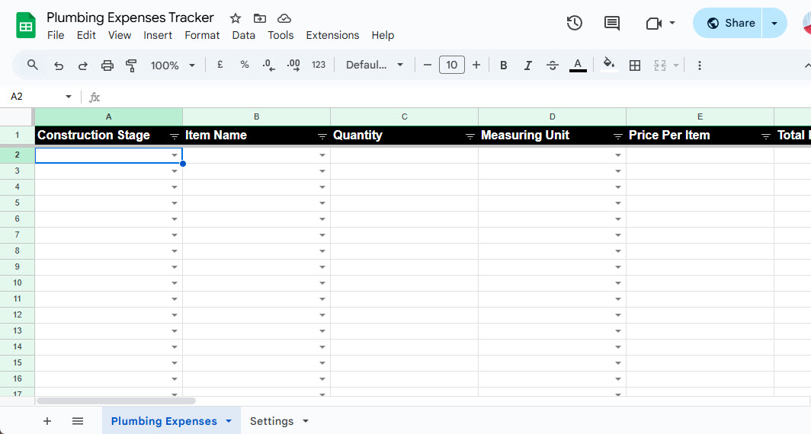This screenshot has width=811, height=434.
Task: Open Item Name column filter
Action: point(322,136)
